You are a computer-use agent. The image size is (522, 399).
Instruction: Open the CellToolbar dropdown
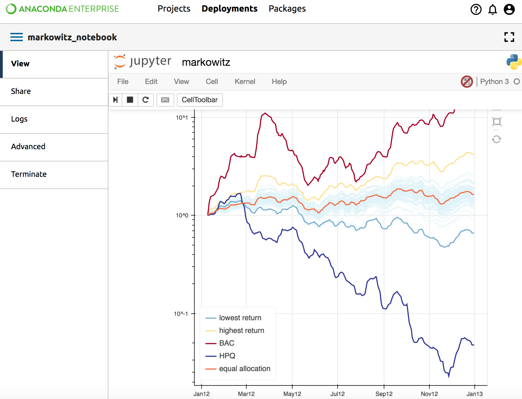pos(200,100)
